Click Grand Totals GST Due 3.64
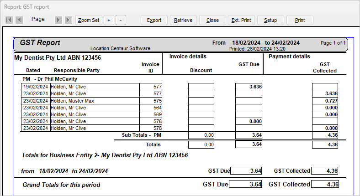Image resolution: width=360 pixels, height=196 pixels. 245,184
